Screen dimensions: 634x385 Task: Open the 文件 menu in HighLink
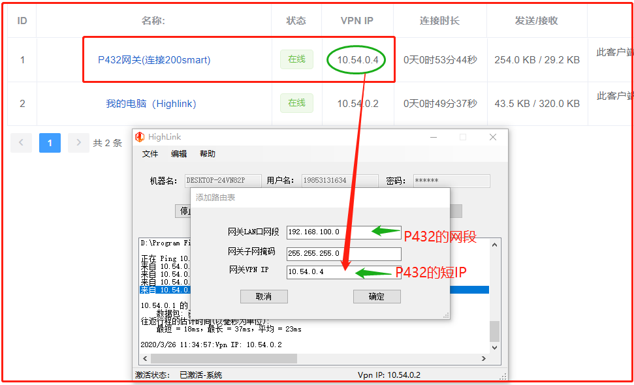(x=150, y=154)
